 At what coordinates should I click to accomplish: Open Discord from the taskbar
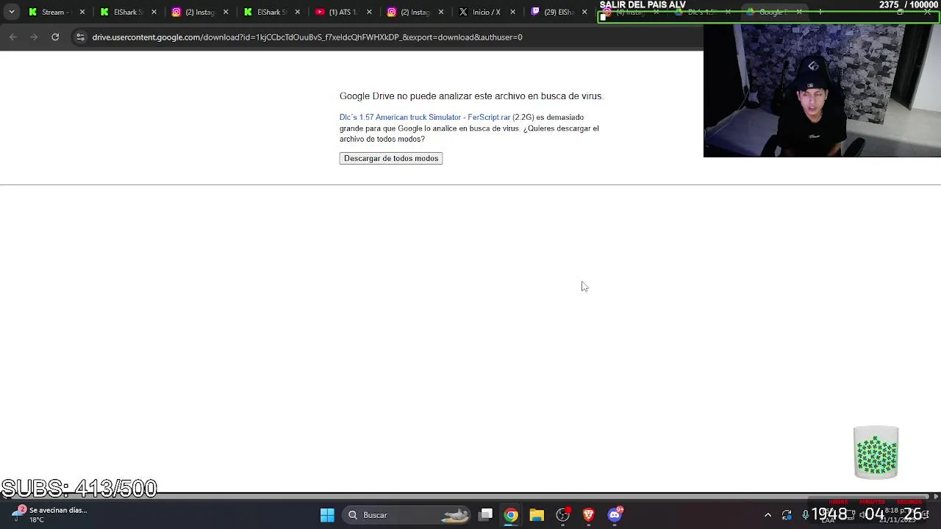pos(615,515)
